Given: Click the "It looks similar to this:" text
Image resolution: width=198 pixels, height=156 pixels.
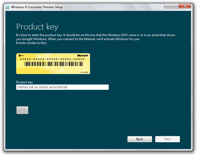Looking at the screenshot, I should coord(31,43).
